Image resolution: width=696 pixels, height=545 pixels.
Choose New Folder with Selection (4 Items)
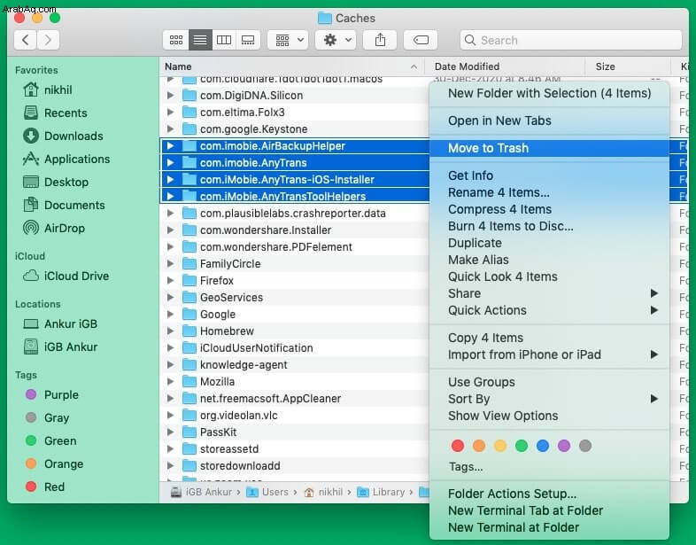click(x=549, y=93)
